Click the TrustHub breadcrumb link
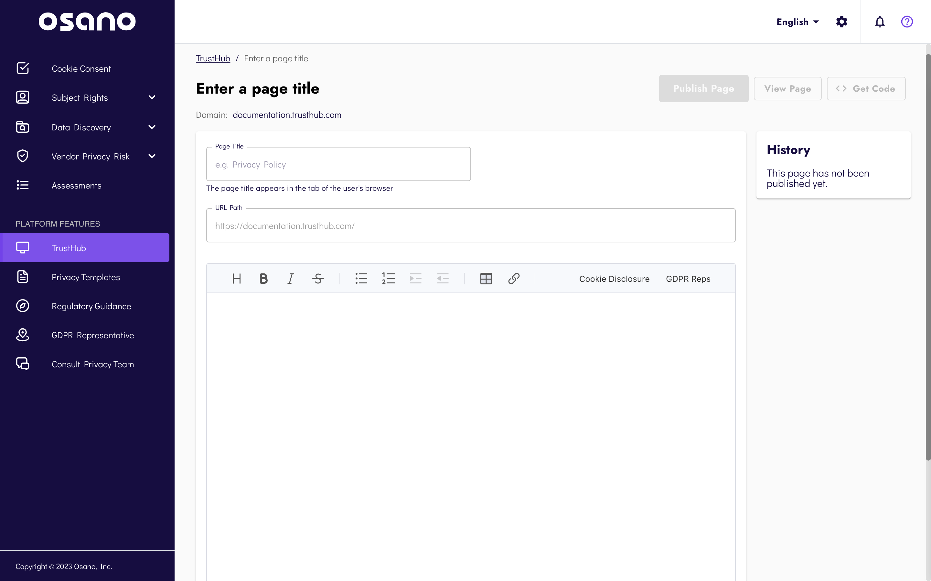The image size is (931, 581). click(213, 58)
